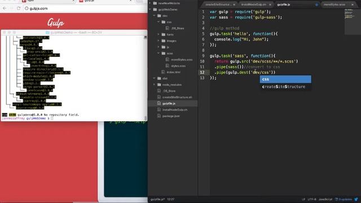Click the 'Hi, John' string in line 6

(252, 39)
